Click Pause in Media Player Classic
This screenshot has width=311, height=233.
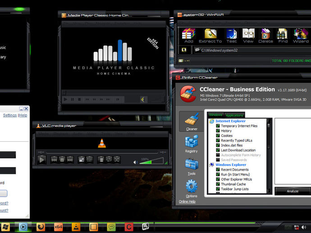click(73, 99)
